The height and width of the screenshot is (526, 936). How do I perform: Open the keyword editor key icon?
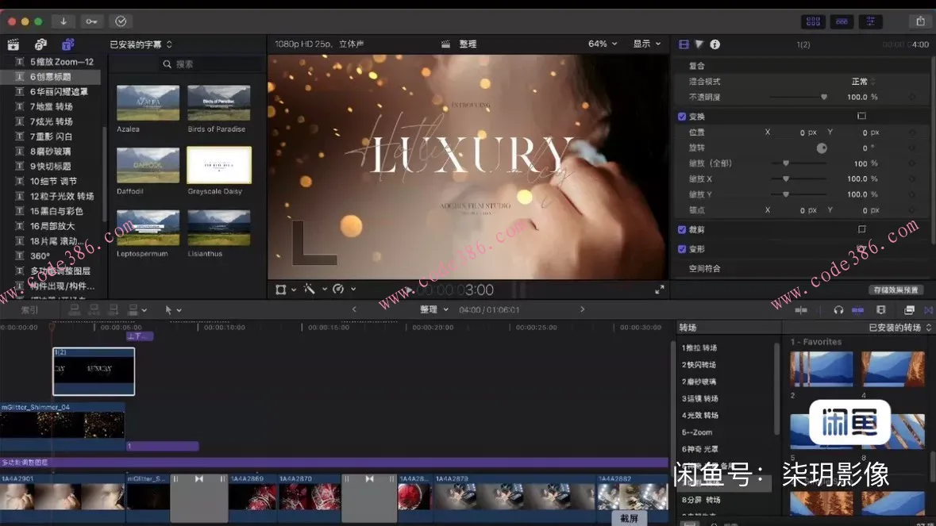pyautogui.click(x=92, y=21)
